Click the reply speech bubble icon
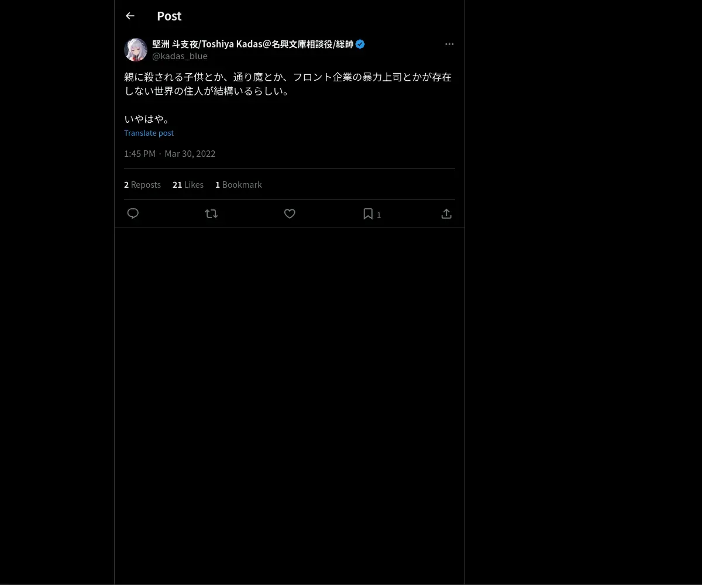 pyautogui.click(x=133, y=214)
